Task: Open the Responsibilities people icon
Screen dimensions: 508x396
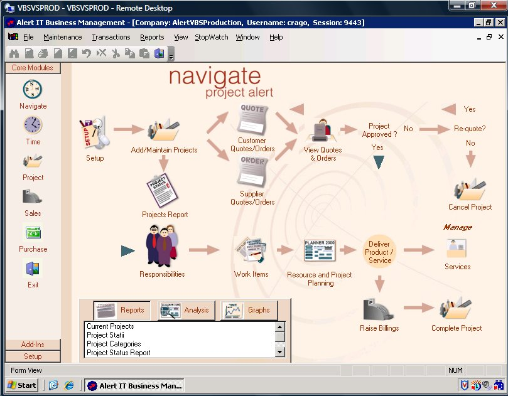Action: point(161,245)
